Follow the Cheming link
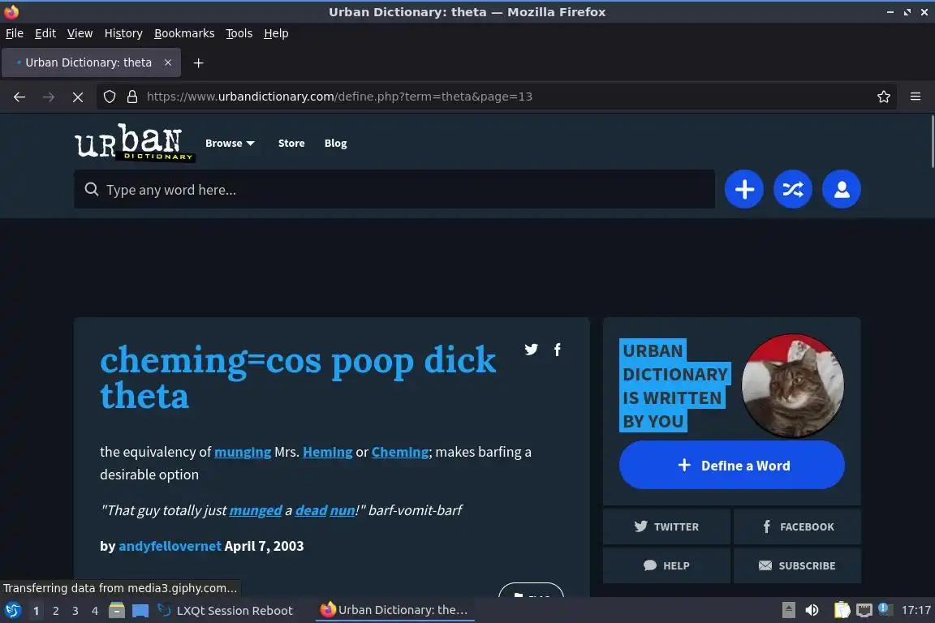 click(x=400, y=452)
